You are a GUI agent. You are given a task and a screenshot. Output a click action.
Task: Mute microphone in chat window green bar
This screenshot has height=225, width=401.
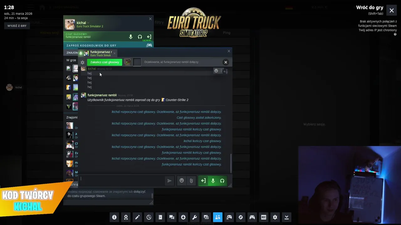(213, 181)
